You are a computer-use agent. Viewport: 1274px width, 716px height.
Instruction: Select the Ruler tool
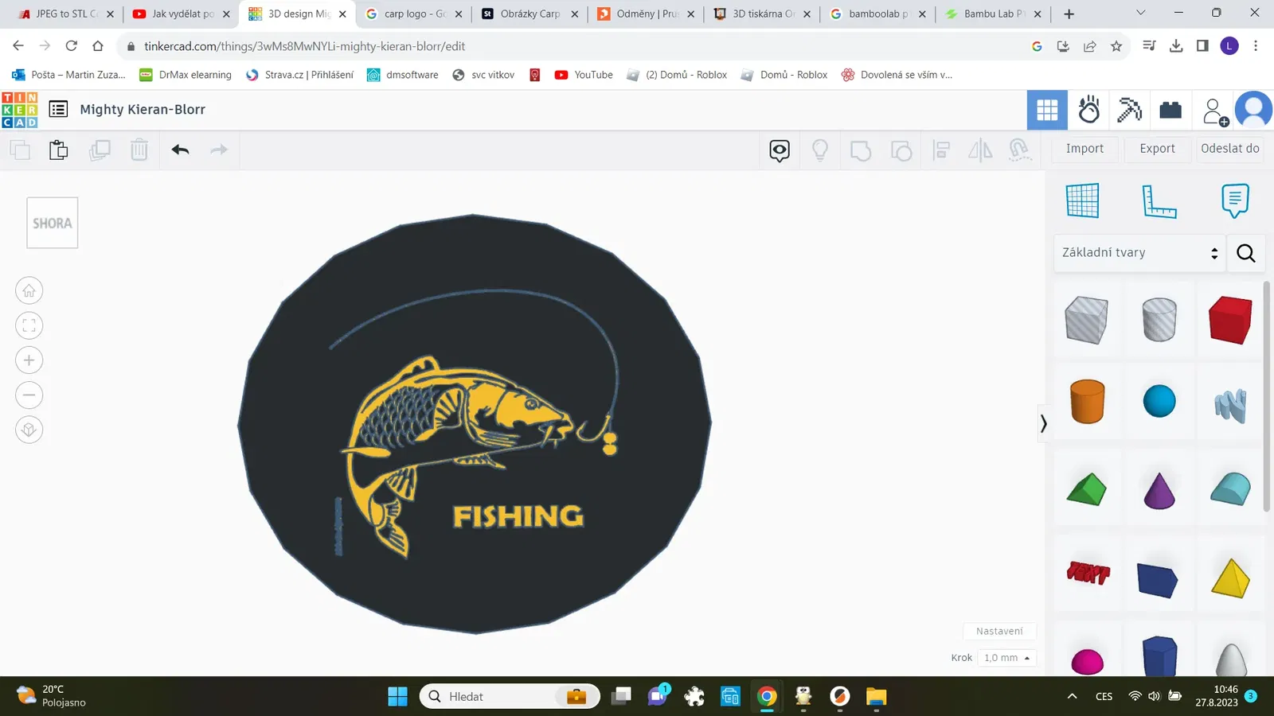coord(1159,200)
